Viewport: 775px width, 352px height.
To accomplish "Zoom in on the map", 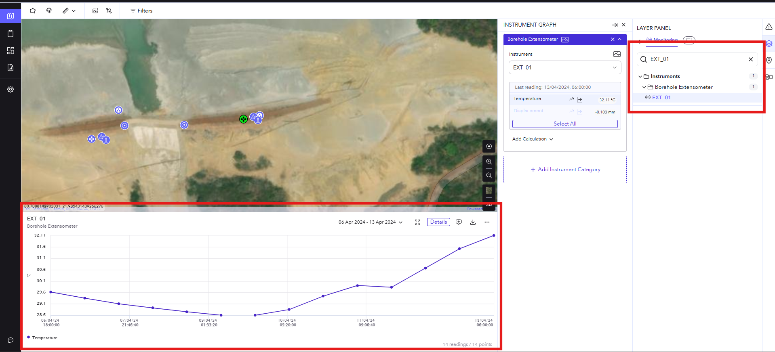I will click(x=489, y=162).
